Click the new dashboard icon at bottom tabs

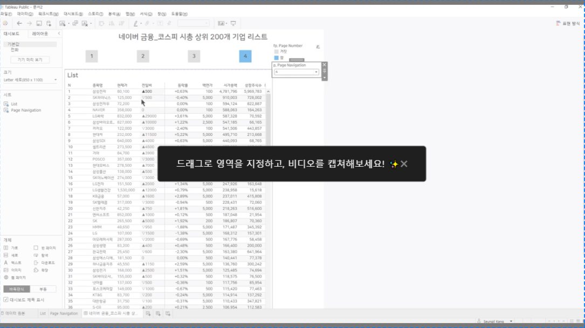pyautogui.click(x=158, y=313)
